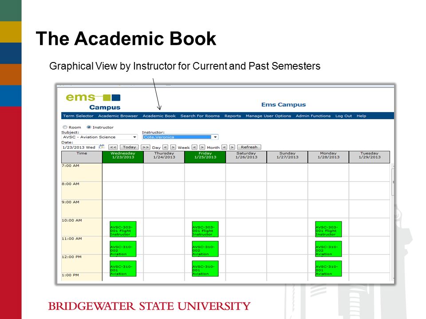Image resolution: width=426 pixels, height=319 pixels.
Task: Expand the Instructor dropdown showing Cote, Veronica
Action: click(180, 137)
